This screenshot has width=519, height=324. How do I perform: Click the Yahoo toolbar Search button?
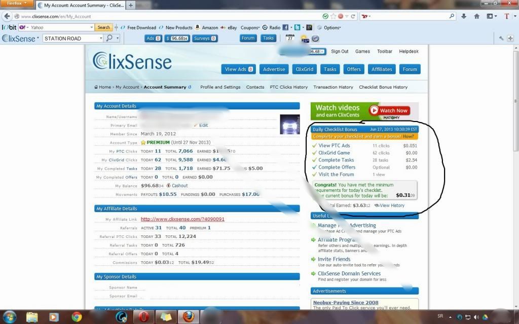[103, 27]
